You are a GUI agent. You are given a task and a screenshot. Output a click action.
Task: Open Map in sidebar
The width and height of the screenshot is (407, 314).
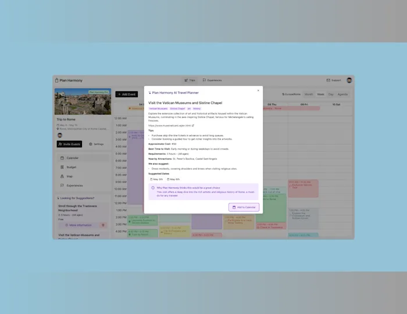(x=83, y=176)
